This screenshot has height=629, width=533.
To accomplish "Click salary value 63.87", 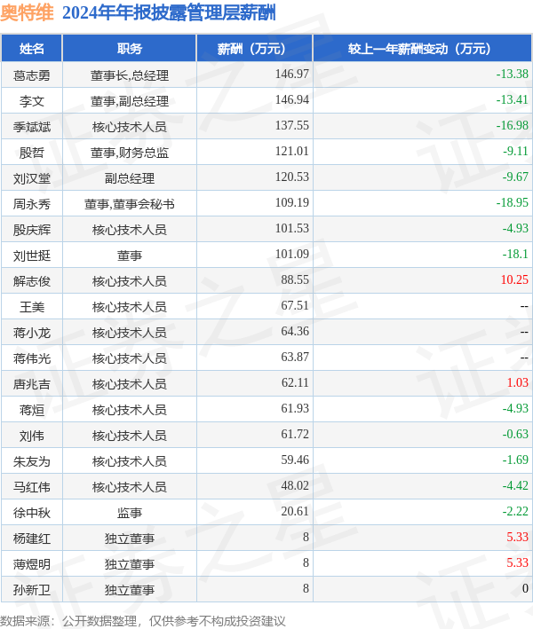I will click(x=295, y=357).
